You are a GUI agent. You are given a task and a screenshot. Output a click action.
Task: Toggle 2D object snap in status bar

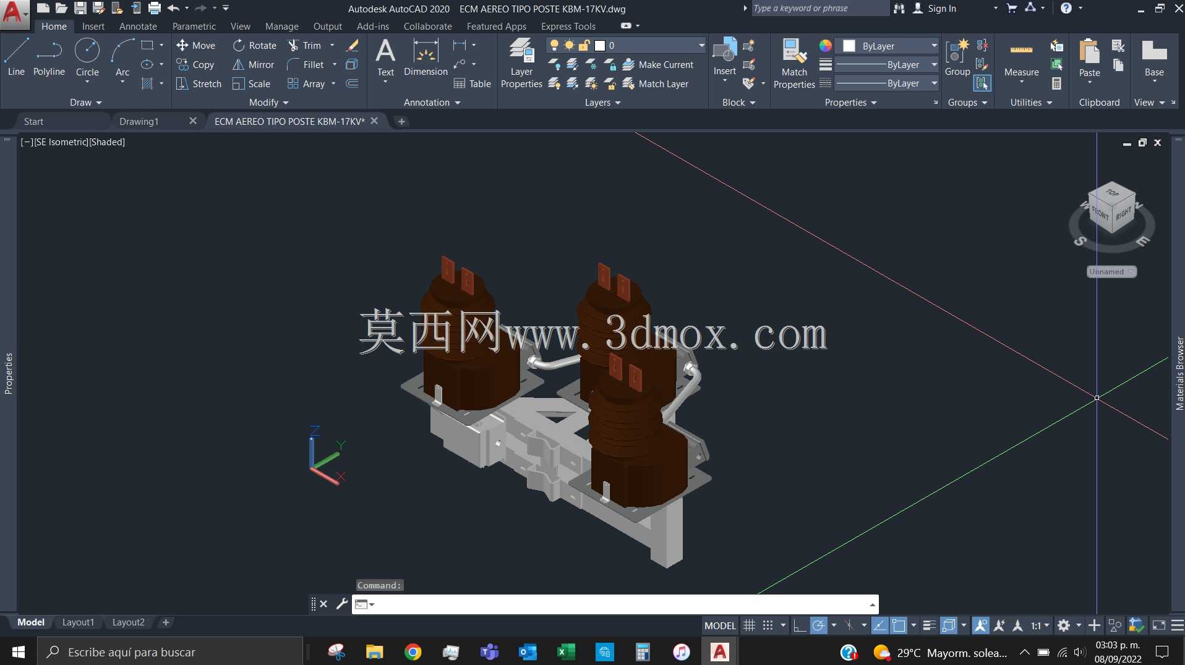(x=899, y=625)
